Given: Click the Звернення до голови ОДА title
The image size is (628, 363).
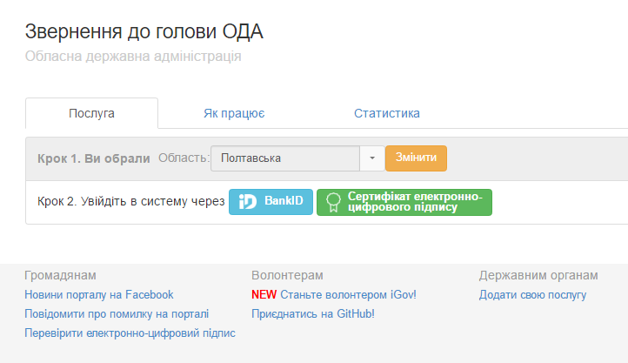Looking at the screenshot, I should click(x=144, y=32).
